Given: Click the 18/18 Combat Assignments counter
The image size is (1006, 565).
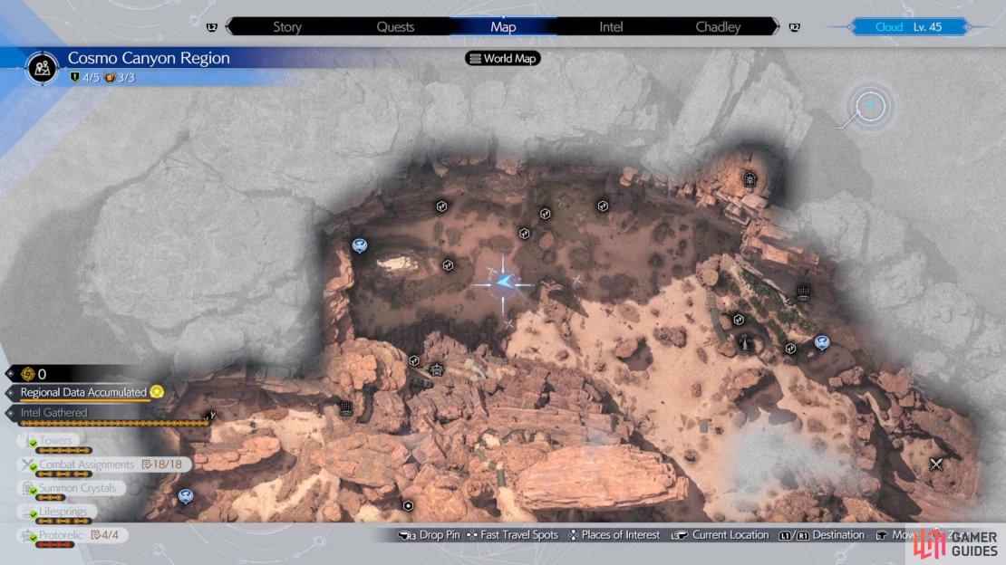Looking at the screenshot, I should 161,464.
